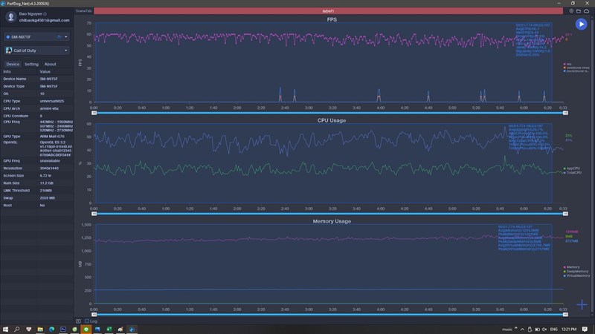Open LINE app from taskbar

86,329
